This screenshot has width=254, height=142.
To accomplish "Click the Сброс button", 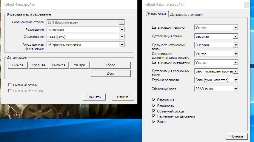I will [110, 65].
